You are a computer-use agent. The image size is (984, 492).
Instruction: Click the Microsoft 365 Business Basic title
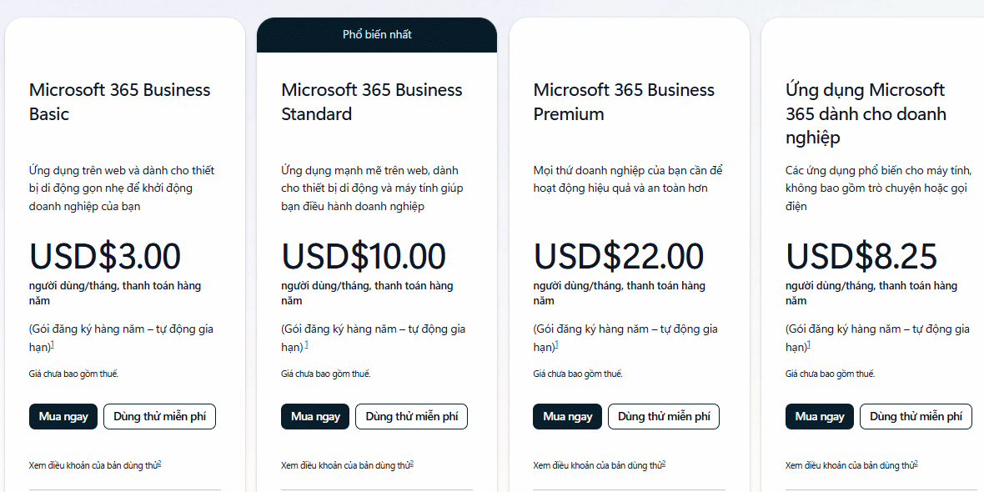(120, 102)
